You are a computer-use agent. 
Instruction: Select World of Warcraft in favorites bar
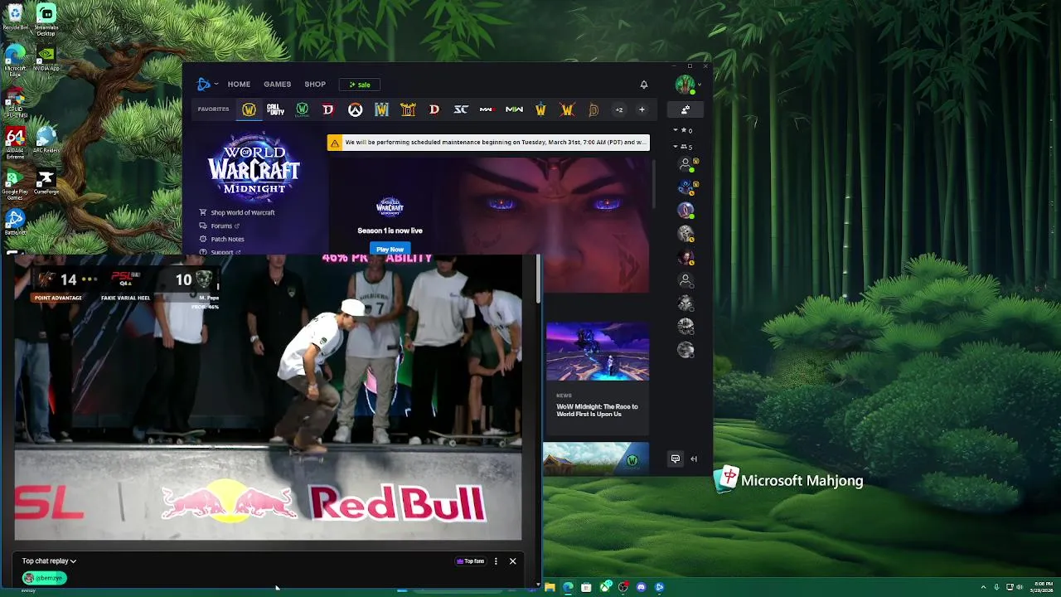point(249,109)
